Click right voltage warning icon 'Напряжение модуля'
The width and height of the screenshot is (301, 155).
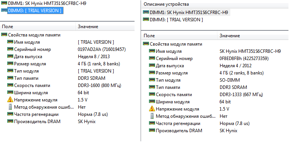coord(152,109)
